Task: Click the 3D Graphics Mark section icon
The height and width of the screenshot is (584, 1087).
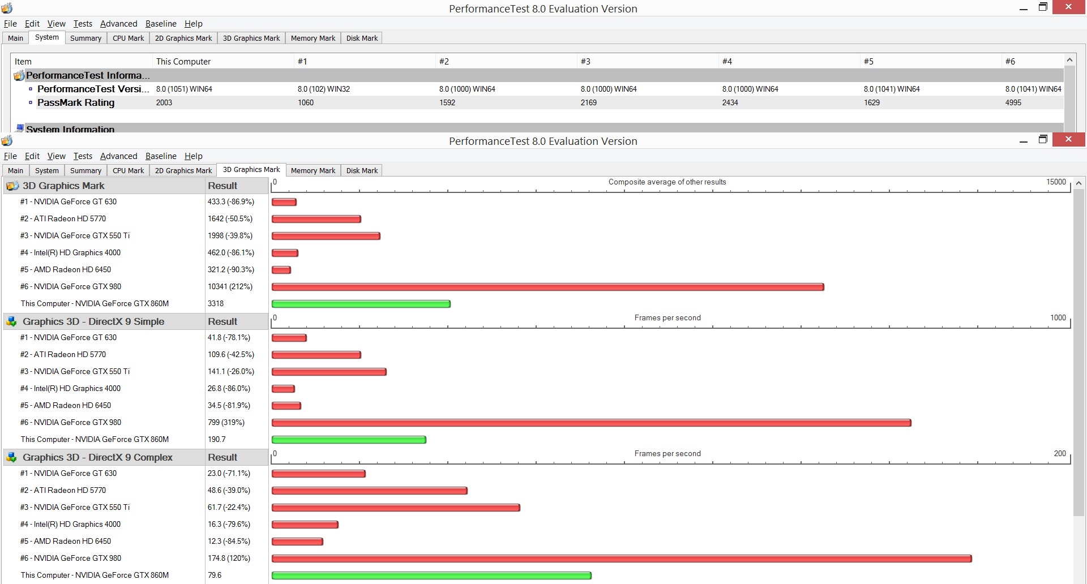Action: [x=11, y=186]
